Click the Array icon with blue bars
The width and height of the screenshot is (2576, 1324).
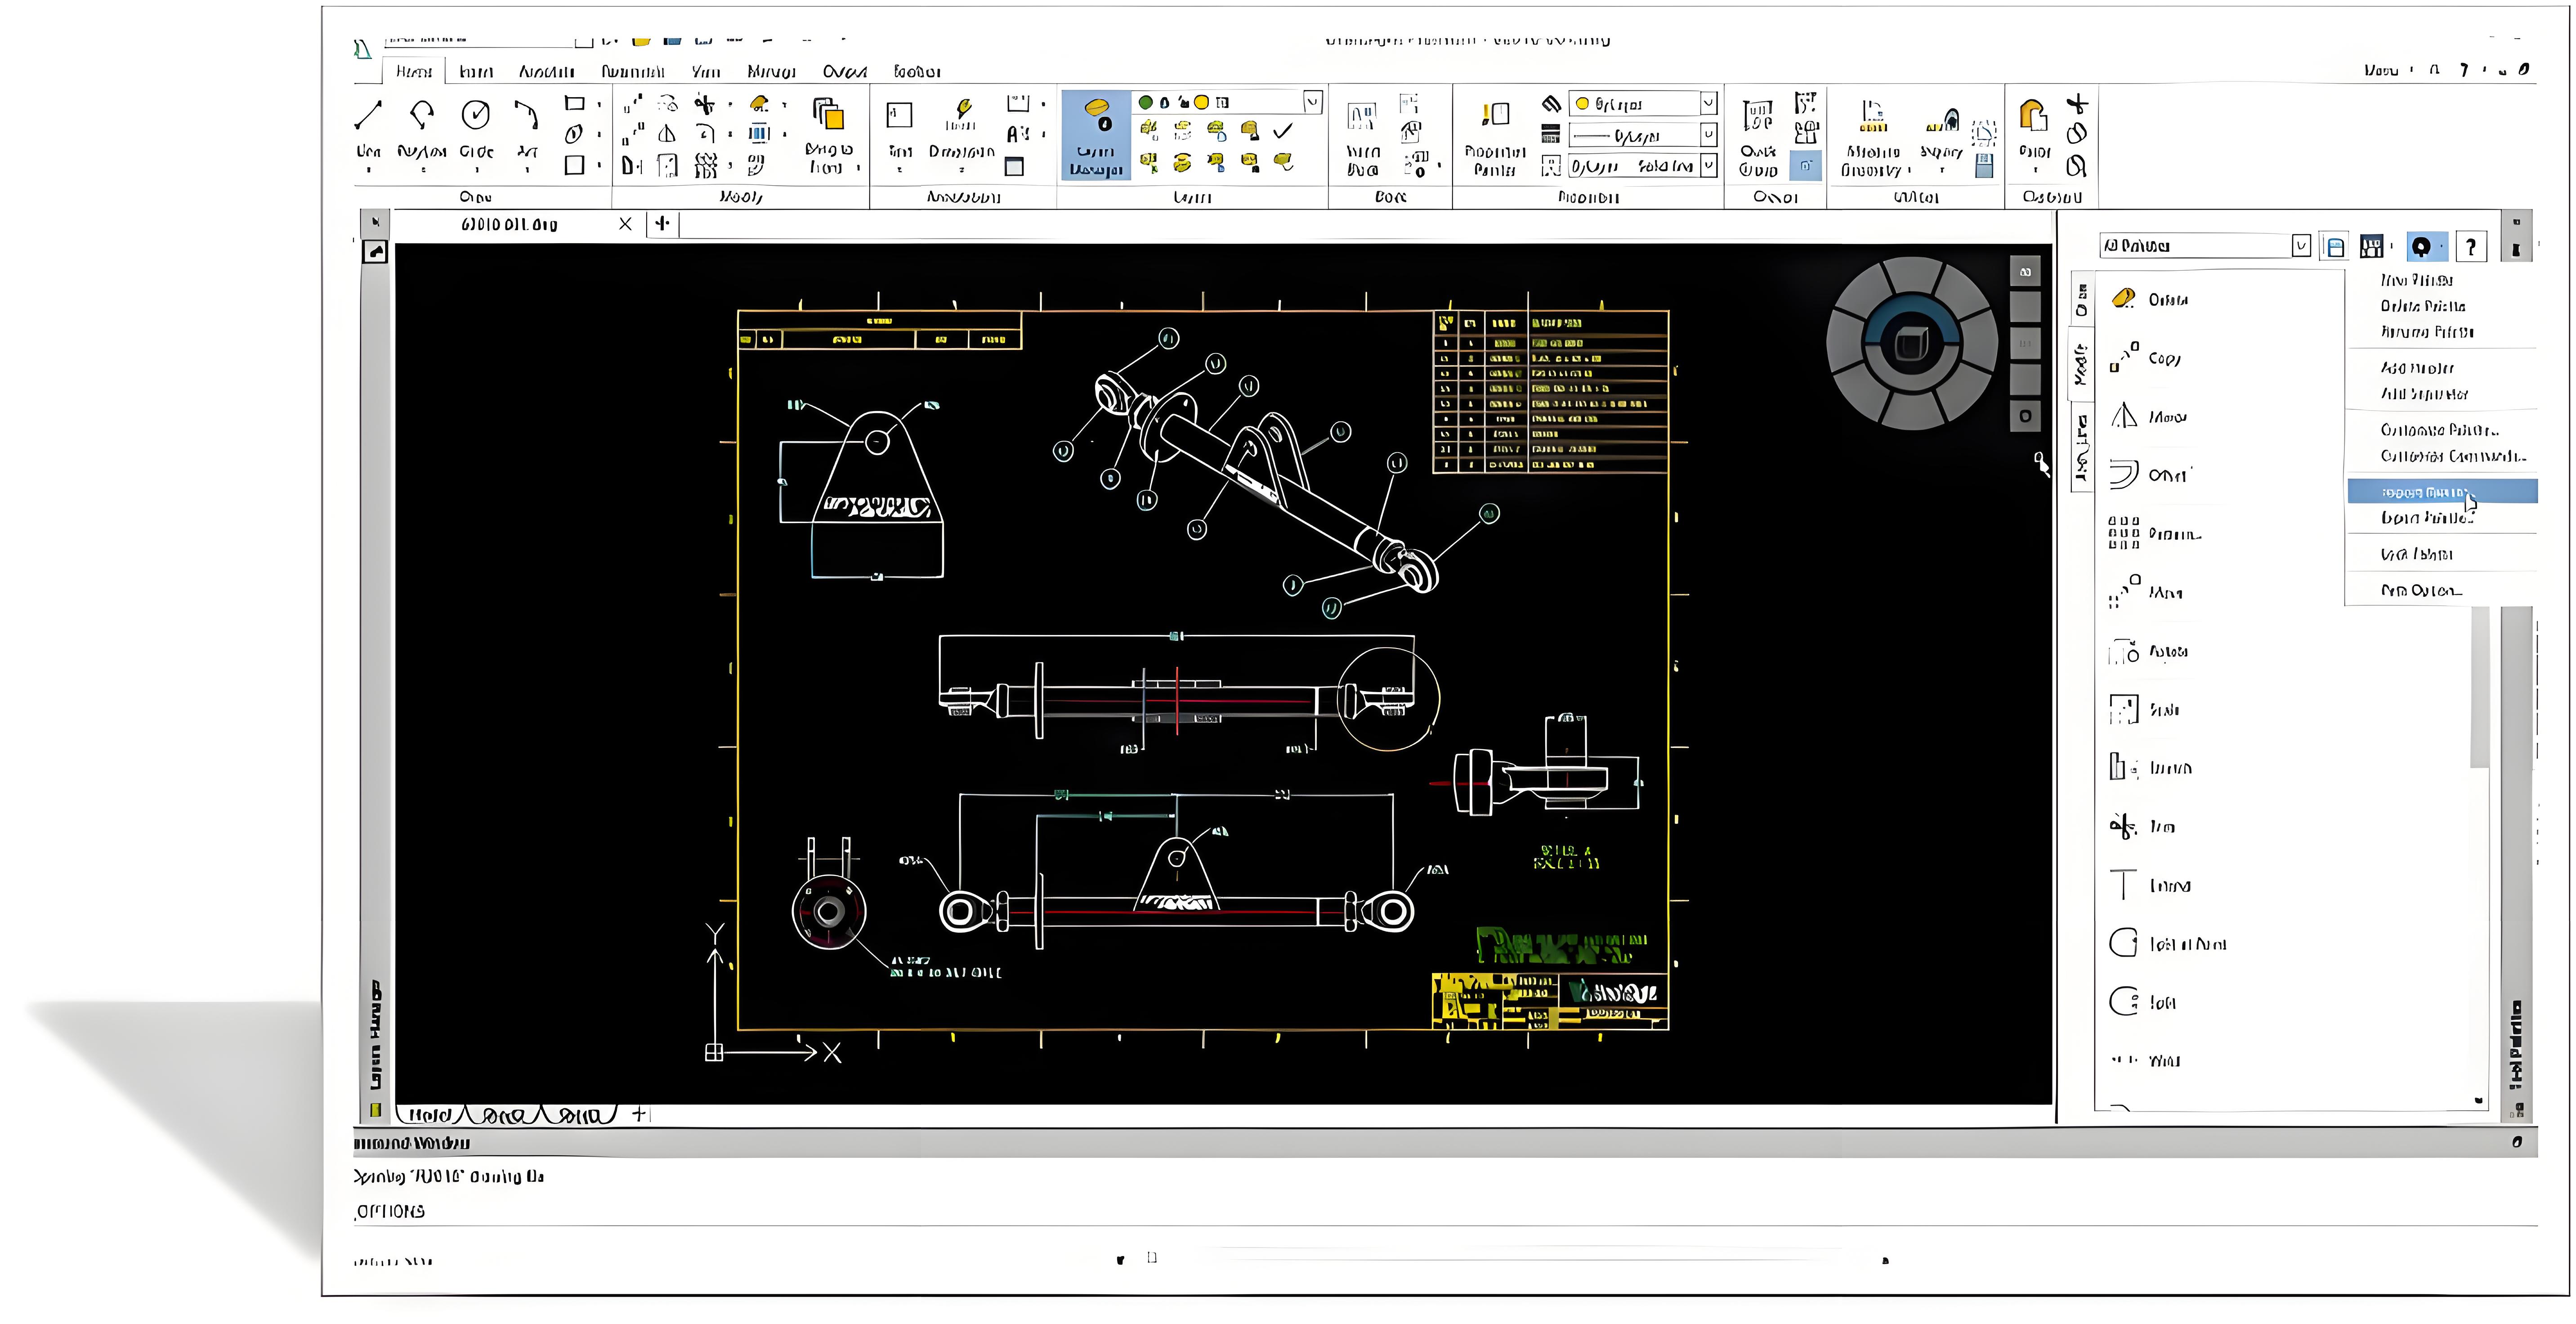click(x=759, y=133)
